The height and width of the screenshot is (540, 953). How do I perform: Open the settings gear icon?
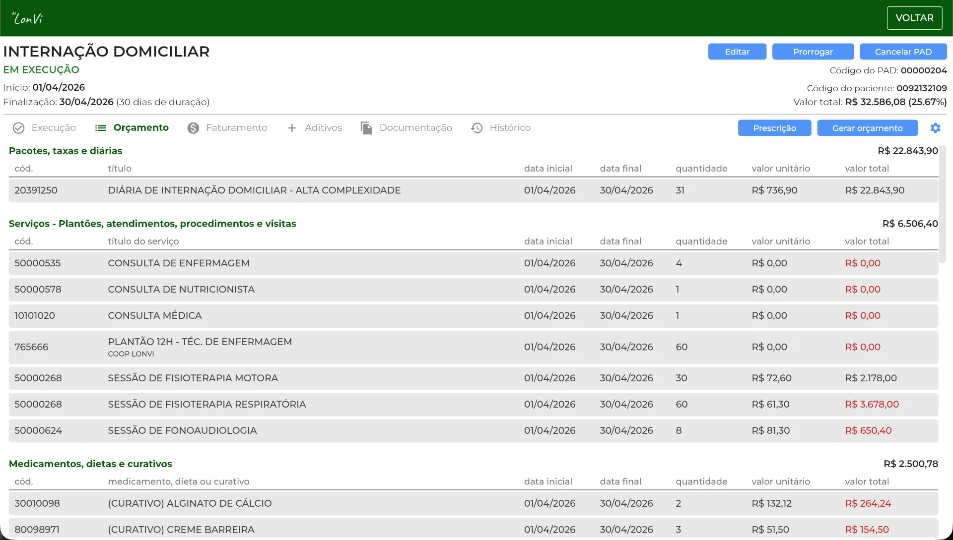click(935, 128)
